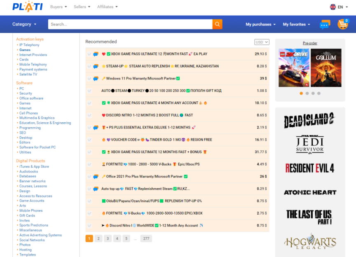356x257 pixels.
Task: Jump to last page 277
Action: point(146,238)
